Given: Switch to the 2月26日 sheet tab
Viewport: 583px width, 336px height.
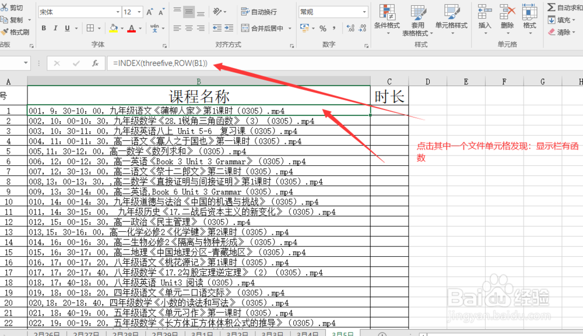Looking at the screenshot, I should pos(47,333).
